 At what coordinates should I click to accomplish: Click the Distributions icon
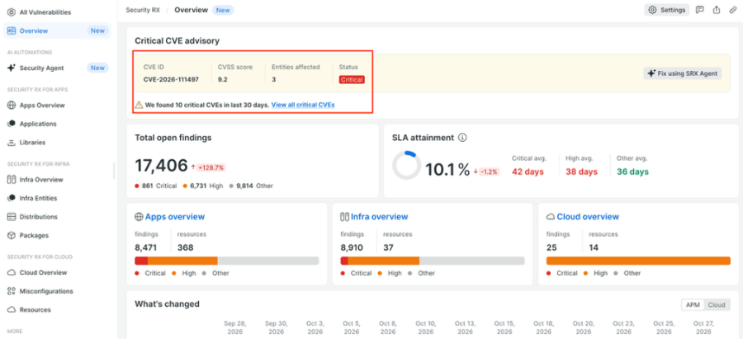[x=12, y=217]
